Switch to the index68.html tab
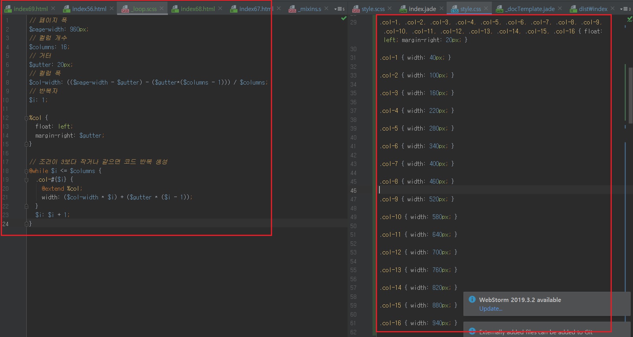633x337 pixels. [x=197, y=9]
